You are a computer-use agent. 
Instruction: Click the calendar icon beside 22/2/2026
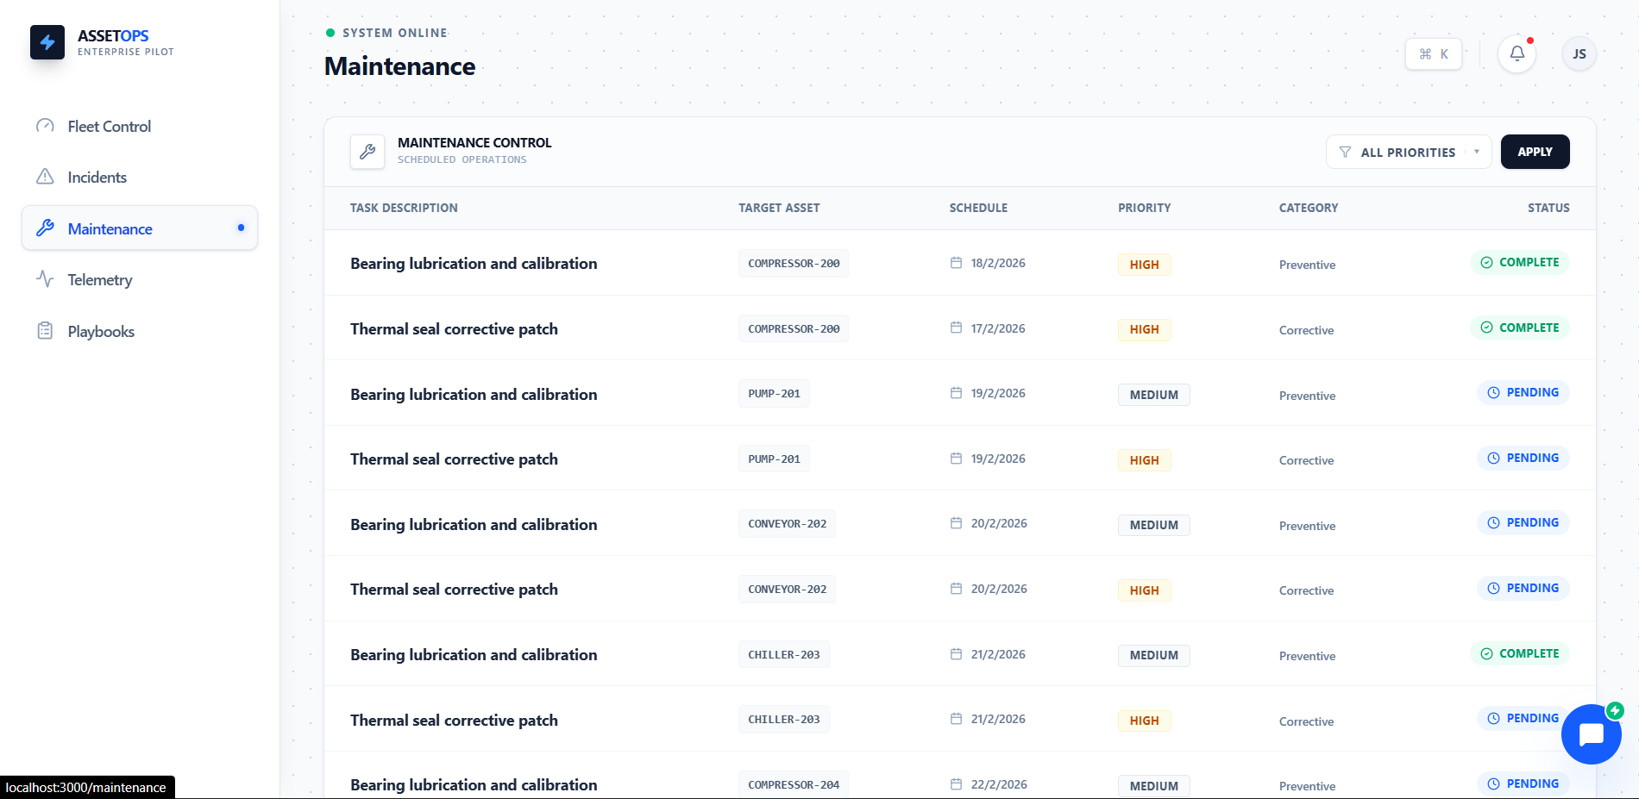956,784
